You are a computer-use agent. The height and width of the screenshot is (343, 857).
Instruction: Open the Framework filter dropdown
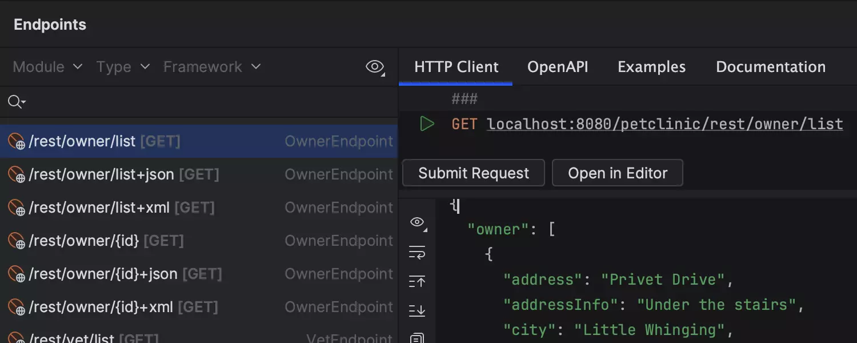[x=212, y=67]
